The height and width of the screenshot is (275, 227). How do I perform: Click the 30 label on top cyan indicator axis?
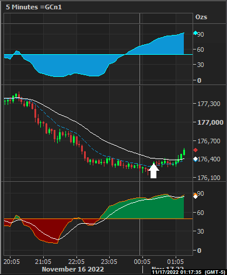[201, 65]
